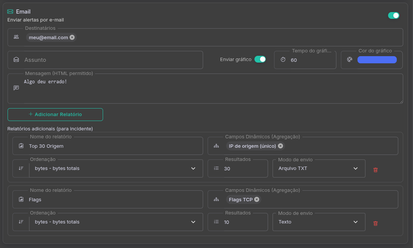Delete the Top 30 Origem report
This screenshot has height=248, width=413.
375,170
